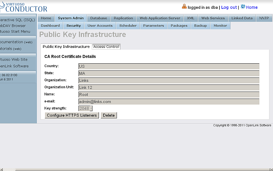
Task: Select the Public Key Infrastructure tab
Action: click(66, 47)
